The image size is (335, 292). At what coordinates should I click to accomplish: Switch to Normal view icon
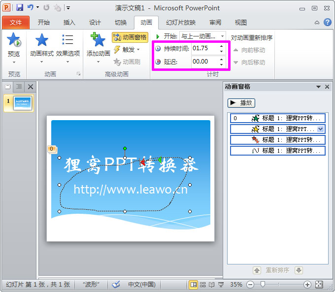(x=194, y=285)
